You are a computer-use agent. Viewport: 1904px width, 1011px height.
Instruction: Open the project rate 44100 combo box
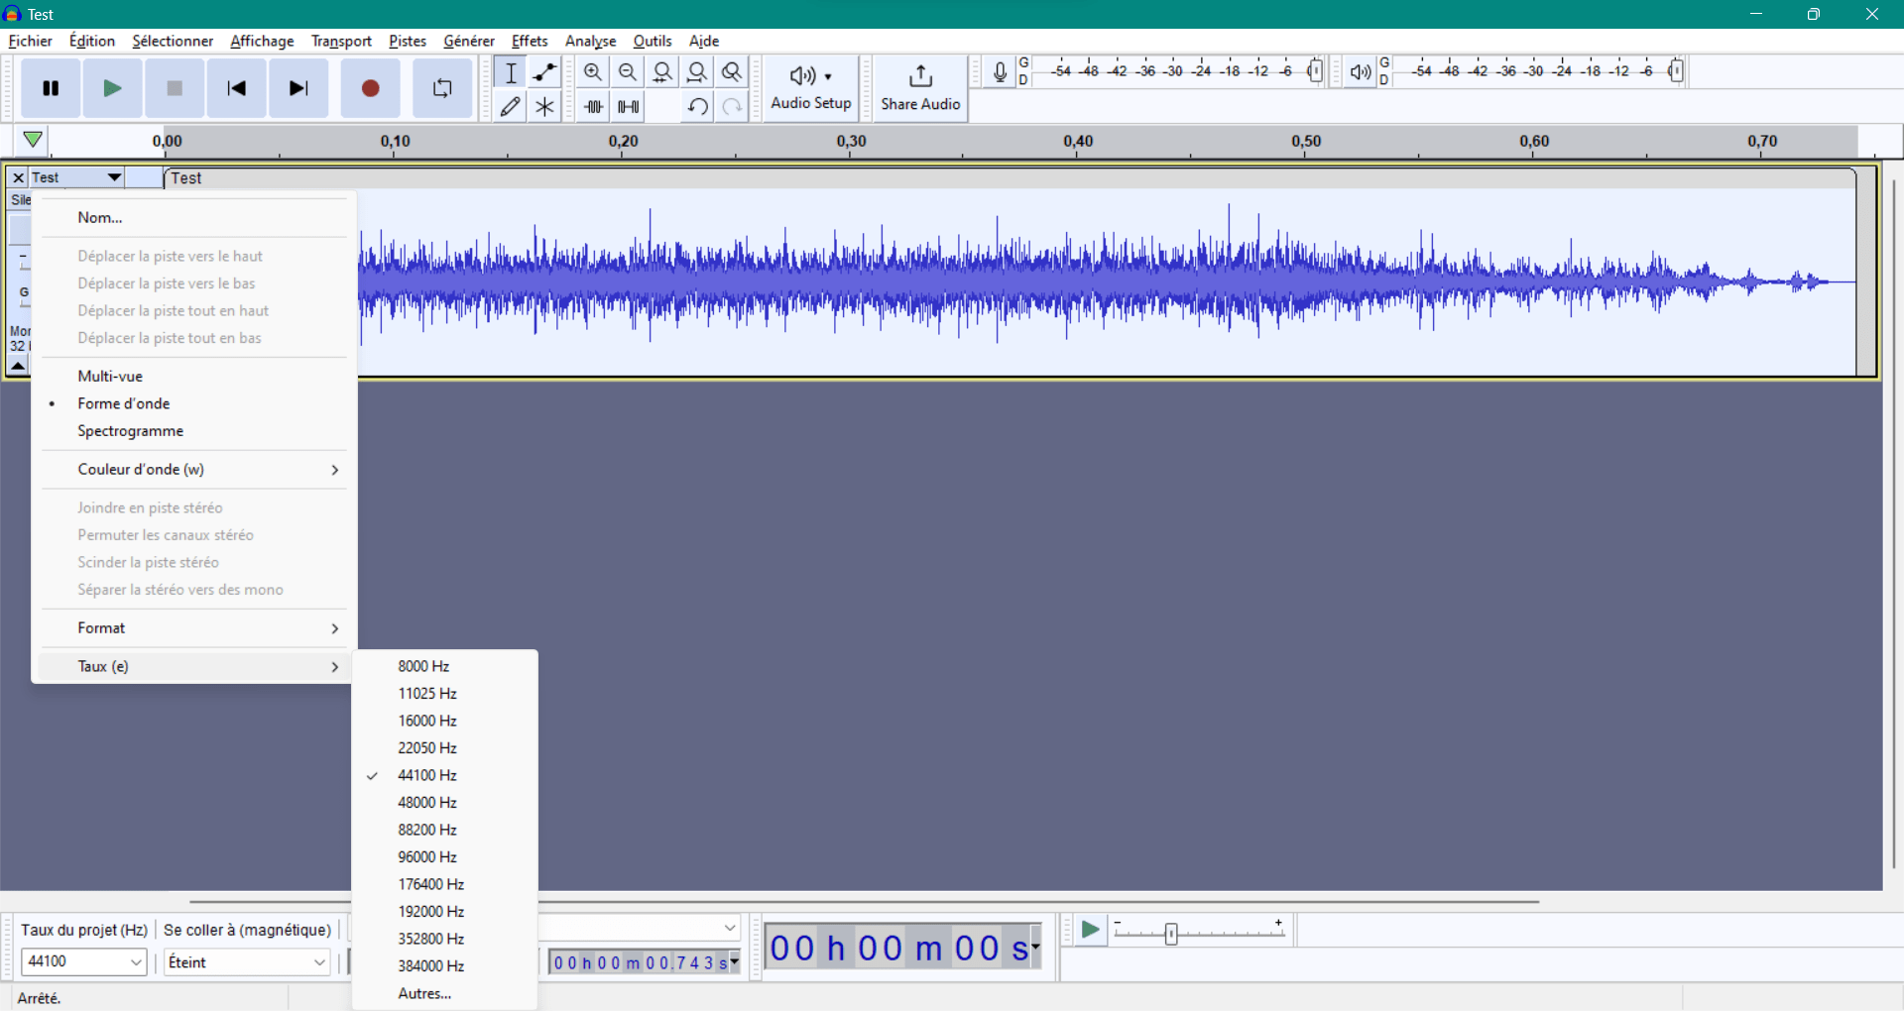[x=84, y=961]
